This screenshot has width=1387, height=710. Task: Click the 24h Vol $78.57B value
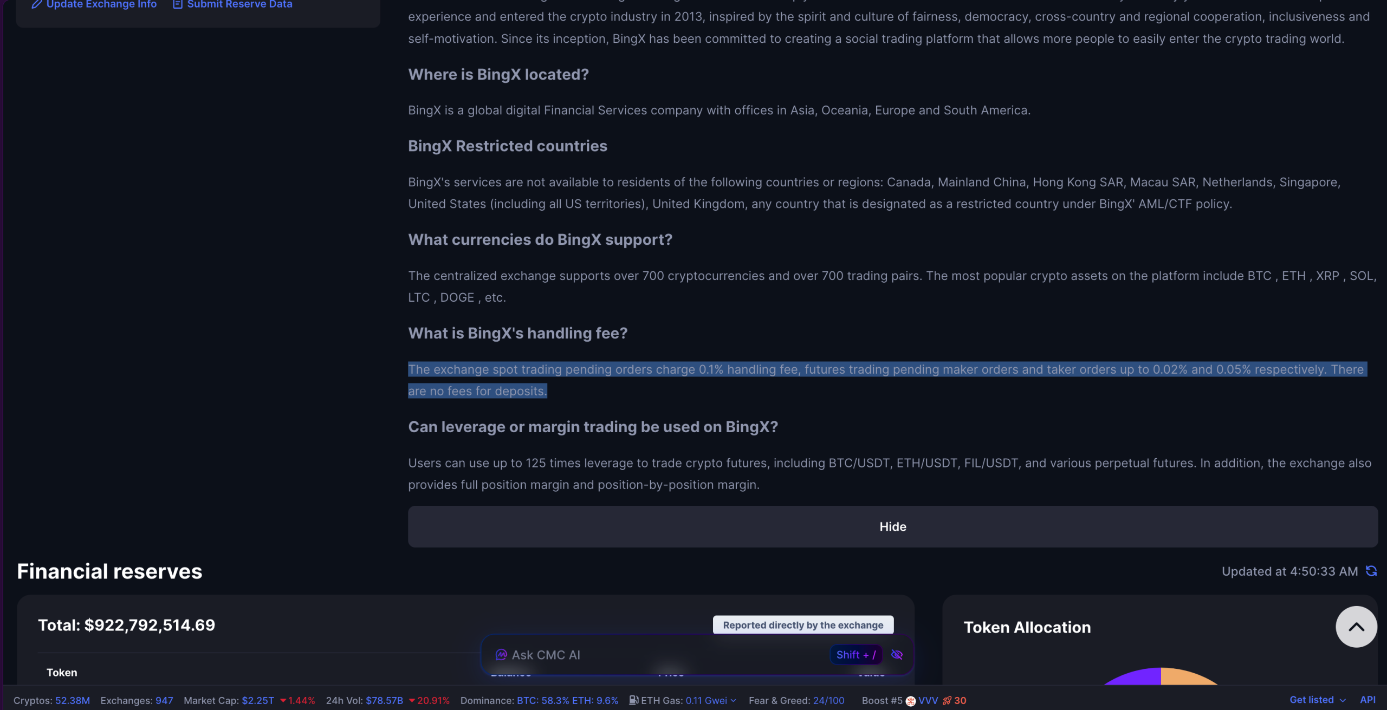(384, 700)
